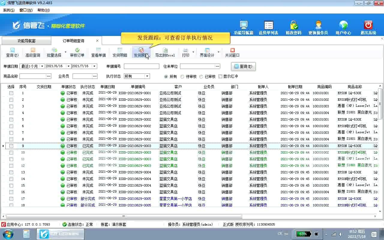
Task: Click XSDD-20210629-0003 in row 9
Action: (135, 146)
